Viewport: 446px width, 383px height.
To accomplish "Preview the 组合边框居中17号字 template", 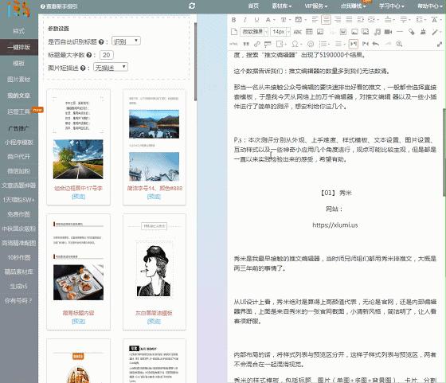I will click(78, 197).
